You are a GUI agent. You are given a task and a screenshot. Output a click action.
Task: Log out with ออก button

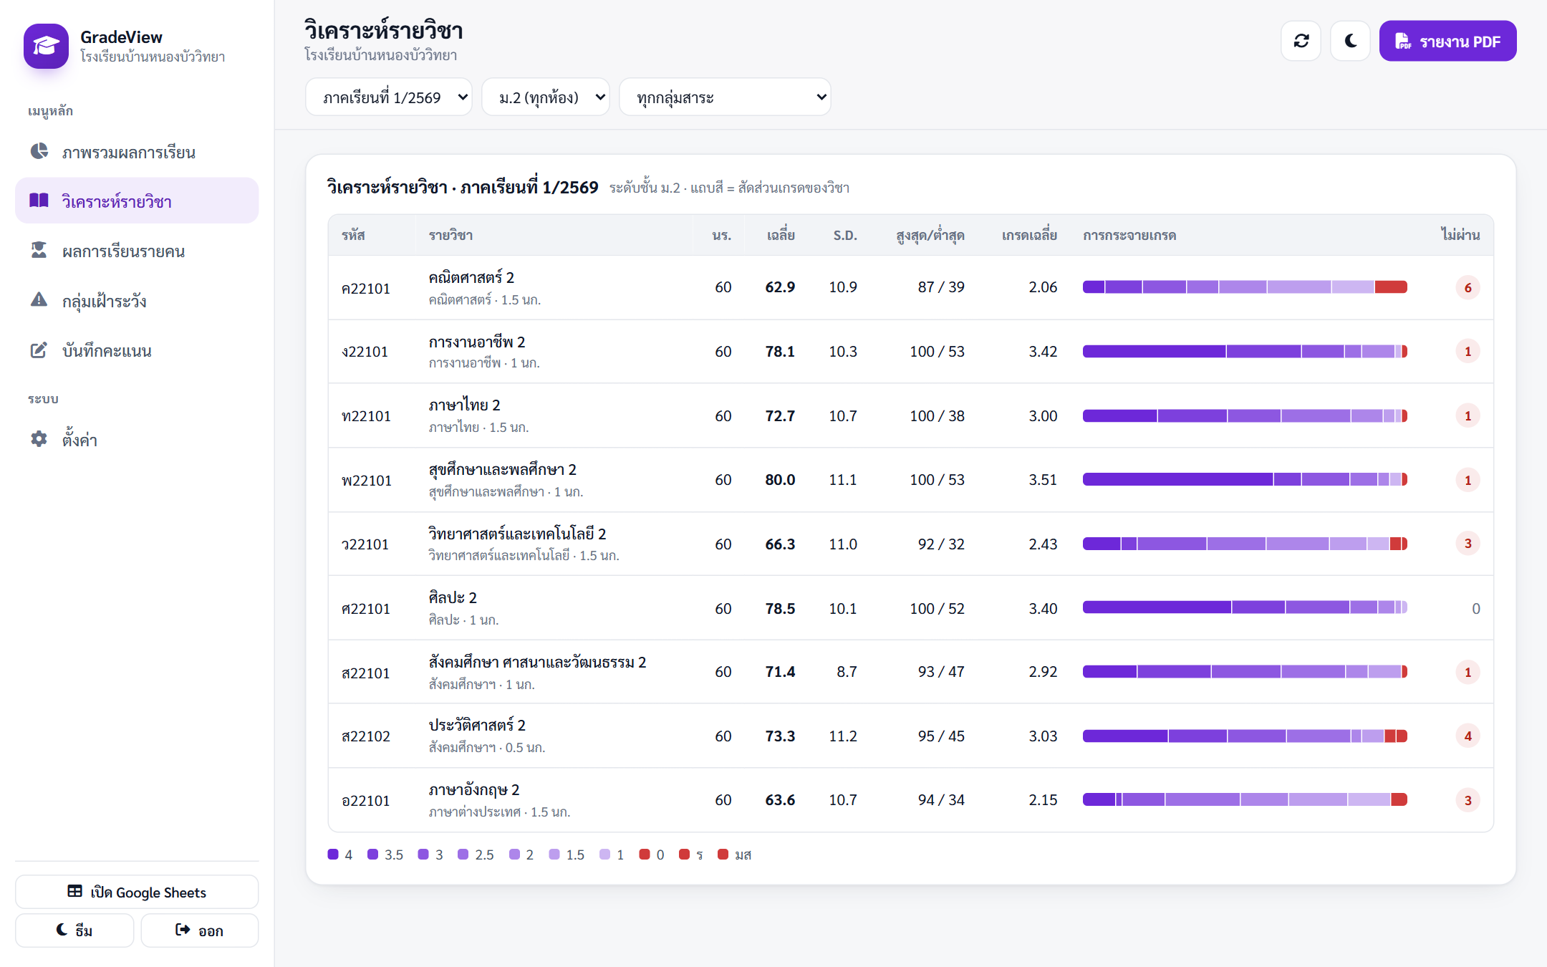(x=199, y=930)
